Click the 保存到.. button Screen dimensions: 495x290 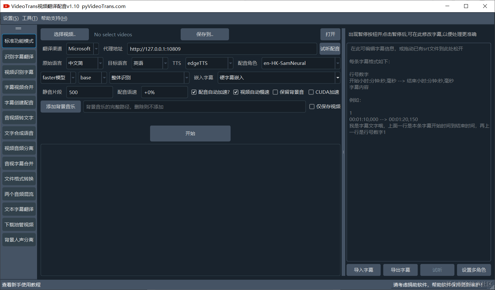coord(205,34)
